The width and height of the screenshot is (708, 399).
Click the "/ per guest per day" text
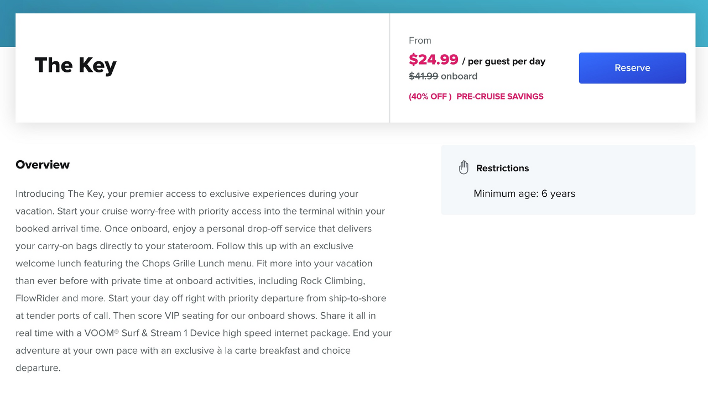click(503, 61)
